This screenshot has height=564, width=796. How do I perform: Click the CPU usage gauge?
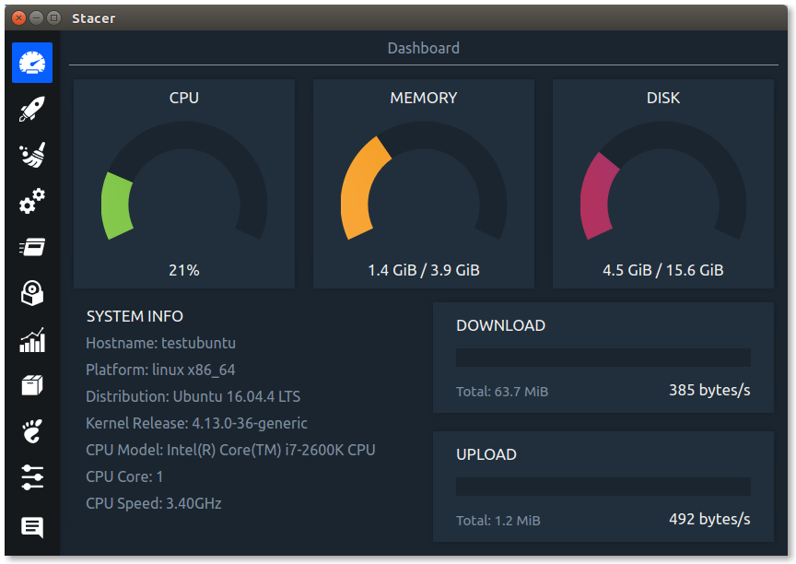(x=184, y=181)
